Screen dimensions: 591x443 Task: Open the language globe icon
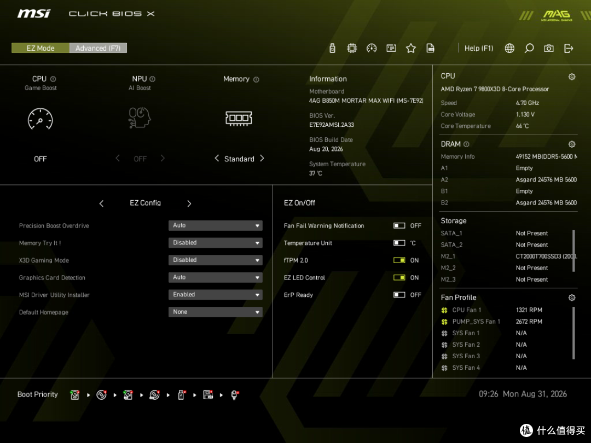tap(509, 48)
